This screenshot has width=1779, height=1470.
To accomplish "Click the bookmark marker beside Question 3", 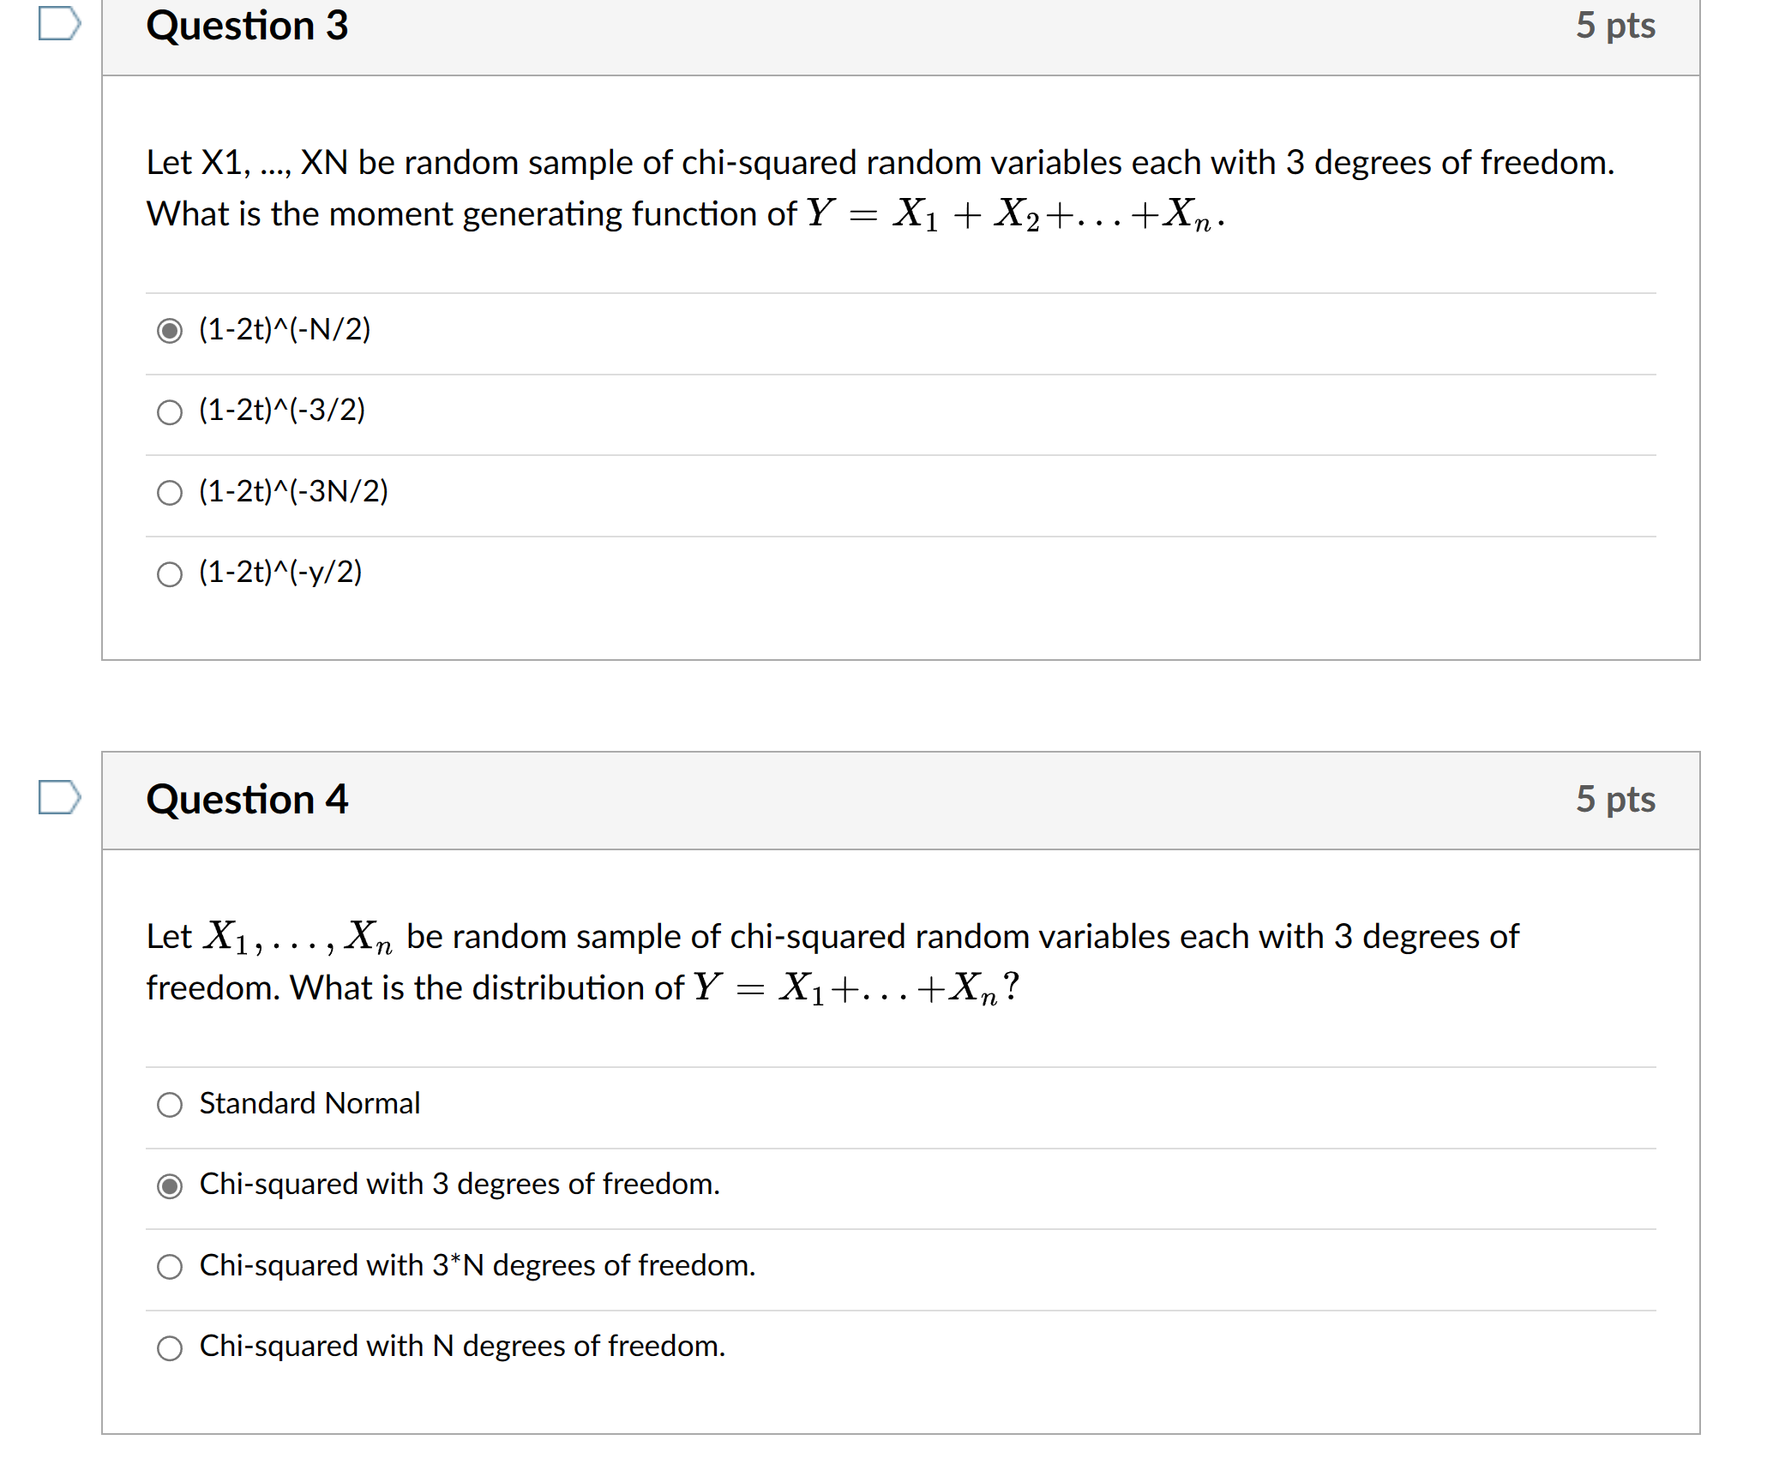I will coord(60,26).
